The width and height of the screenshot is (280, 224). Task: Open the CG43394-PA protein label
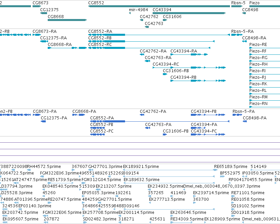[x=204, y=125]
